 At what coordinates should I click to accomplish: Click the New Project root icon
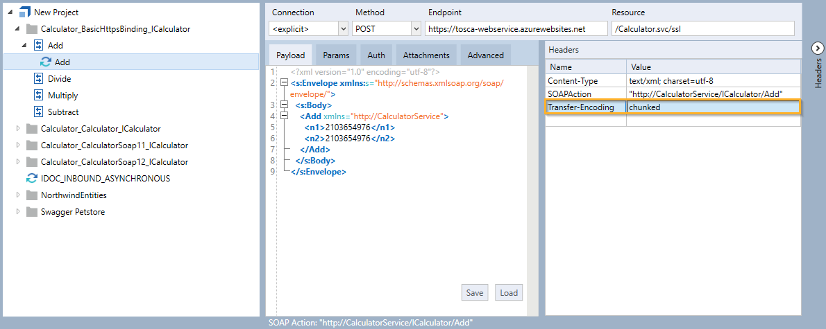24,12
